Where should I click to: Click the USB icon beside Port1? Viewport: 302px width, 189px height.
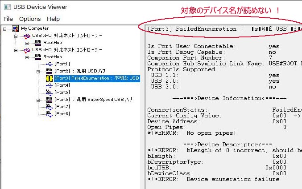click(x=49, y=64)
